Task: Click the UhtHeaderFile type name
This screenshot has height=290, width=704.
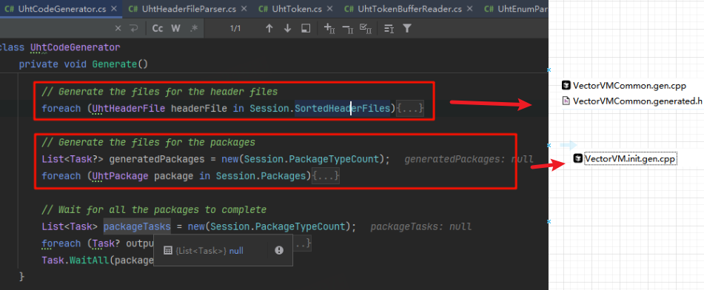Action: coord(128,108)
